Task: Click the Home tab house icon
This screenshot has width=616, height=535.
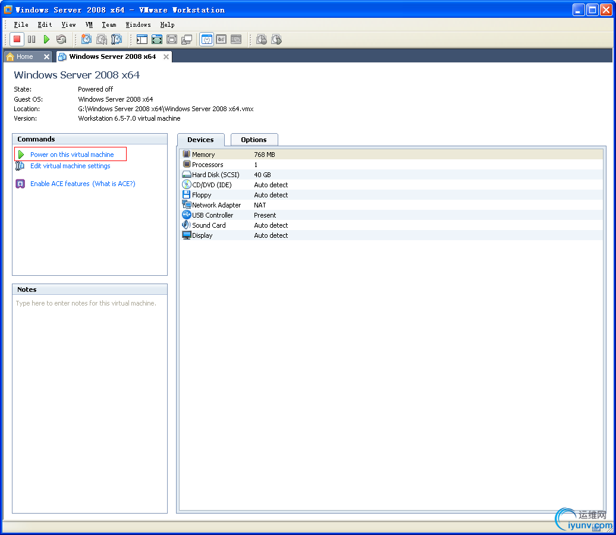Action: (10, 56)
